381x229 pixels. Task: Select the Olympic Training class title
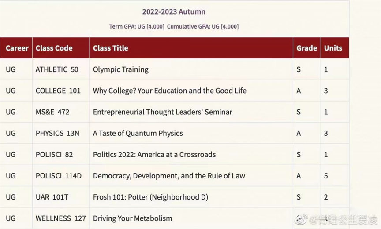[x=121, y=69]
